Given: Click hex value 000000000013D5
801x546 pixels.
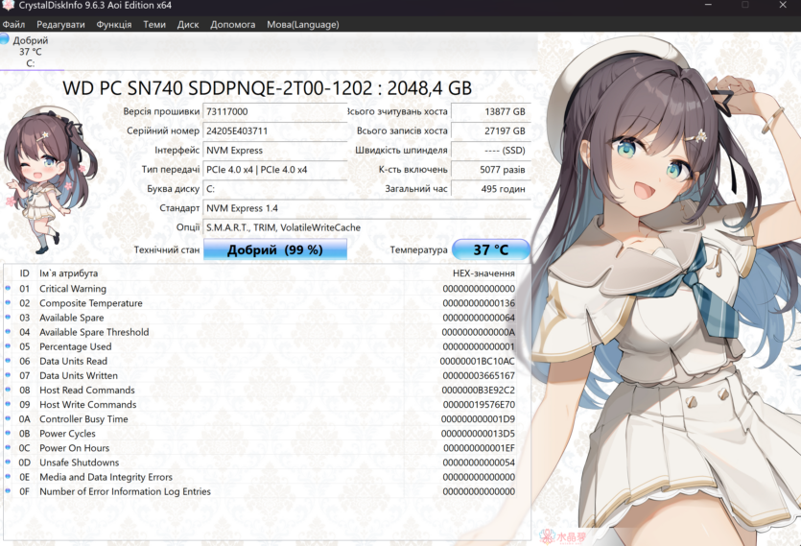Looking at the screenshot, I should [x=478, y=434].
